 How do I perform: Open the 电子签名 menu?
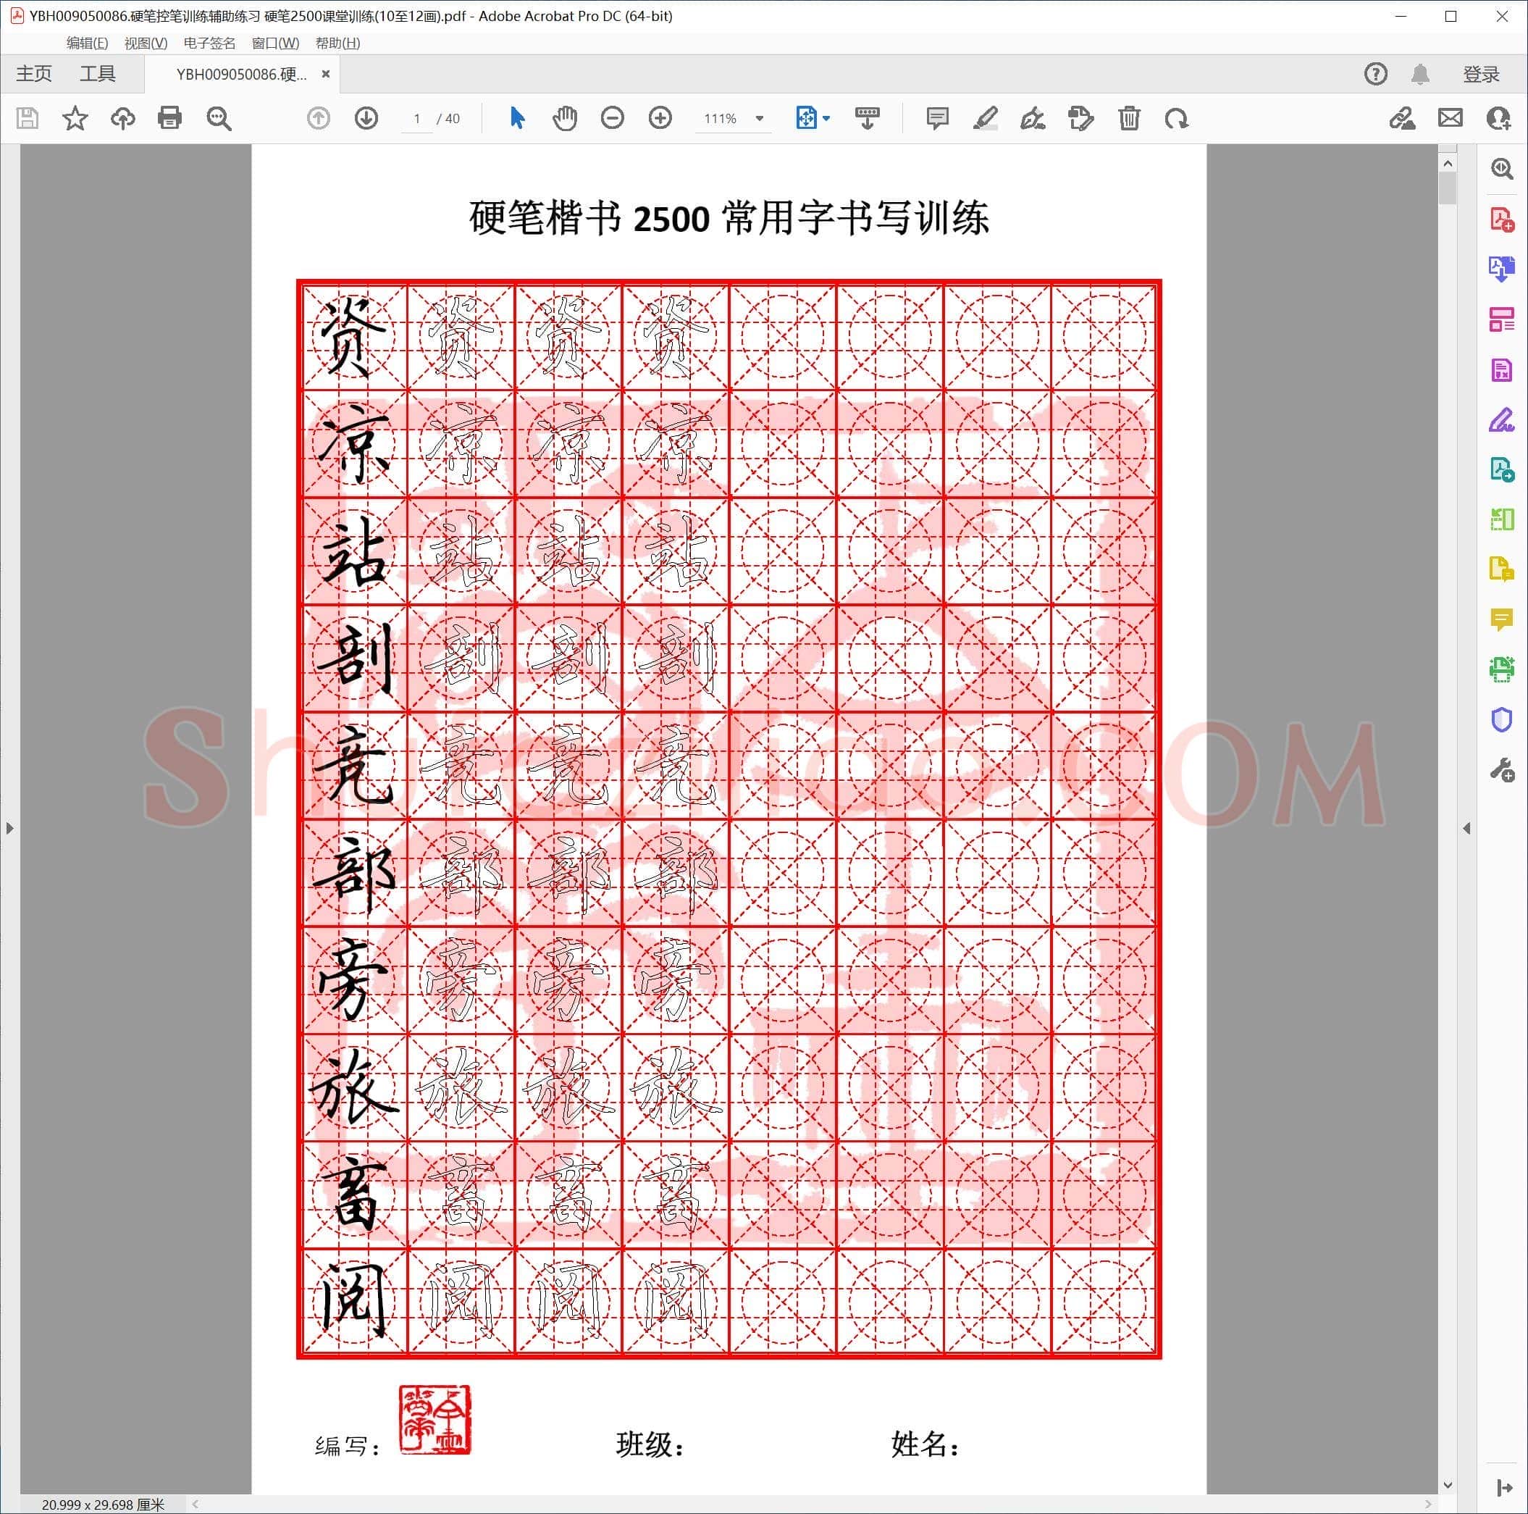209,43
